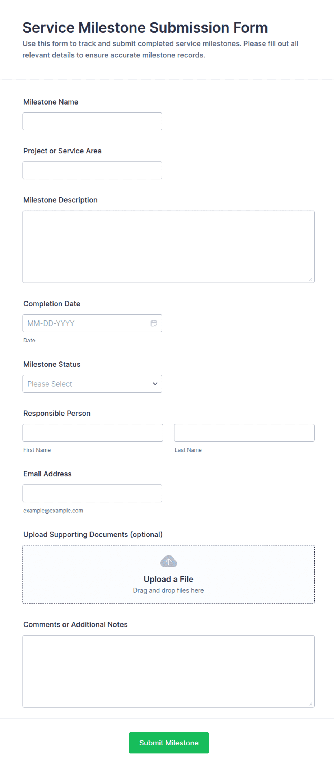Click the Service Milestone Submission Form heading
Image resolution: width=334 pixels, height=771 pixels.
[145, 28]
